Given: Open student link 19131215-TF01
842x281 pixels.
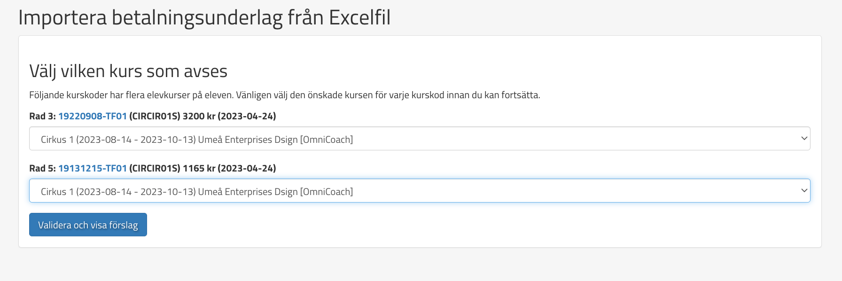Looking at the screenshot, I should (x=93, y=168).
